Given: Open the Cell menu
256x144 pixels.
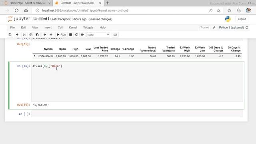Looking at the screenshot, I should point(60,28).
